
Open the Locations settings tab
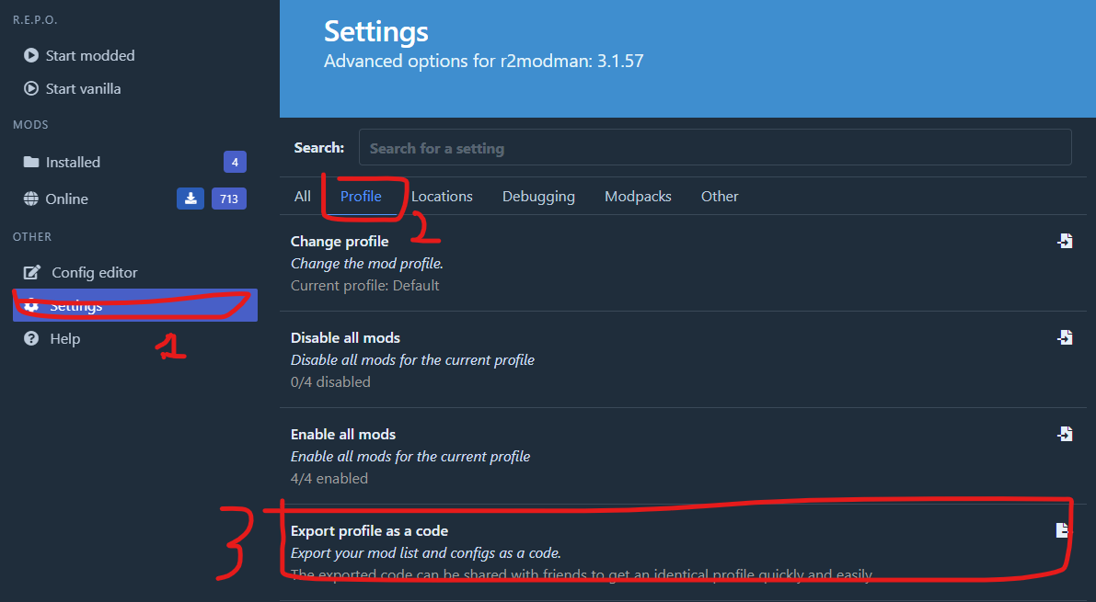coord(442,197)
